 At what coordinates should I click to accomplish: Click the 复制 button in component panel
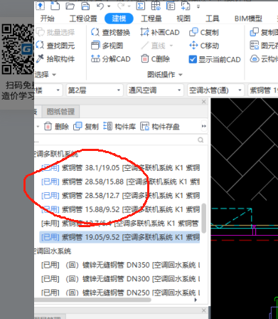[x=86, y=127]
